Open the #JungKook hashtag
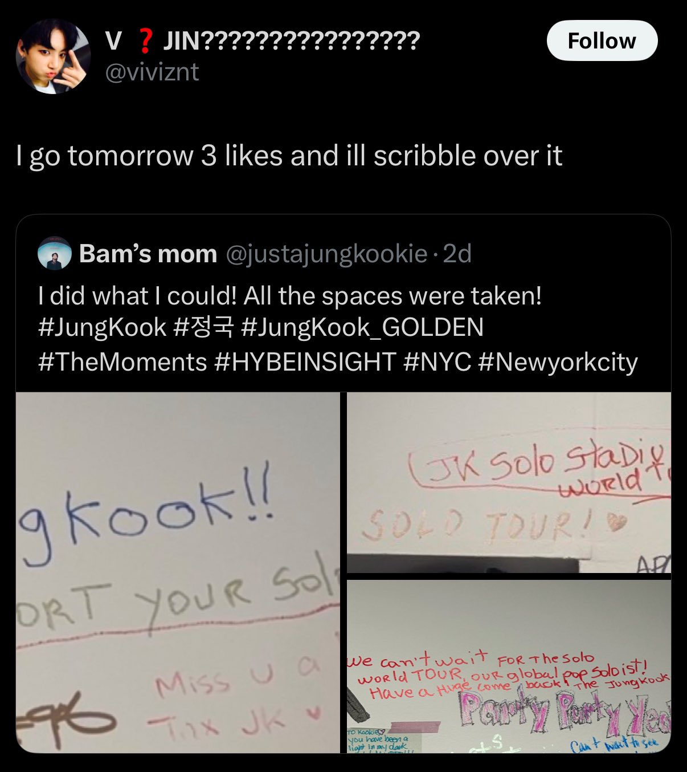This screenshot has width=687, height=772. (102, 327)
